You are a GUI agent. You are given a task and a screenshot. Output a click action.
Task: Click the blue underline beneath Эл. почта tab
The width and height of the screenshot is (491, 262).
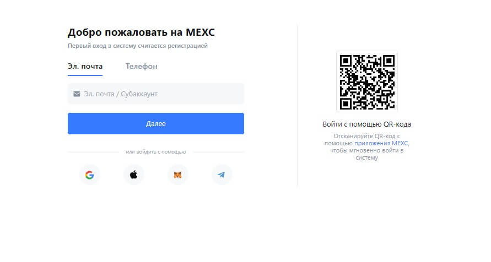[x=85, y=75]
